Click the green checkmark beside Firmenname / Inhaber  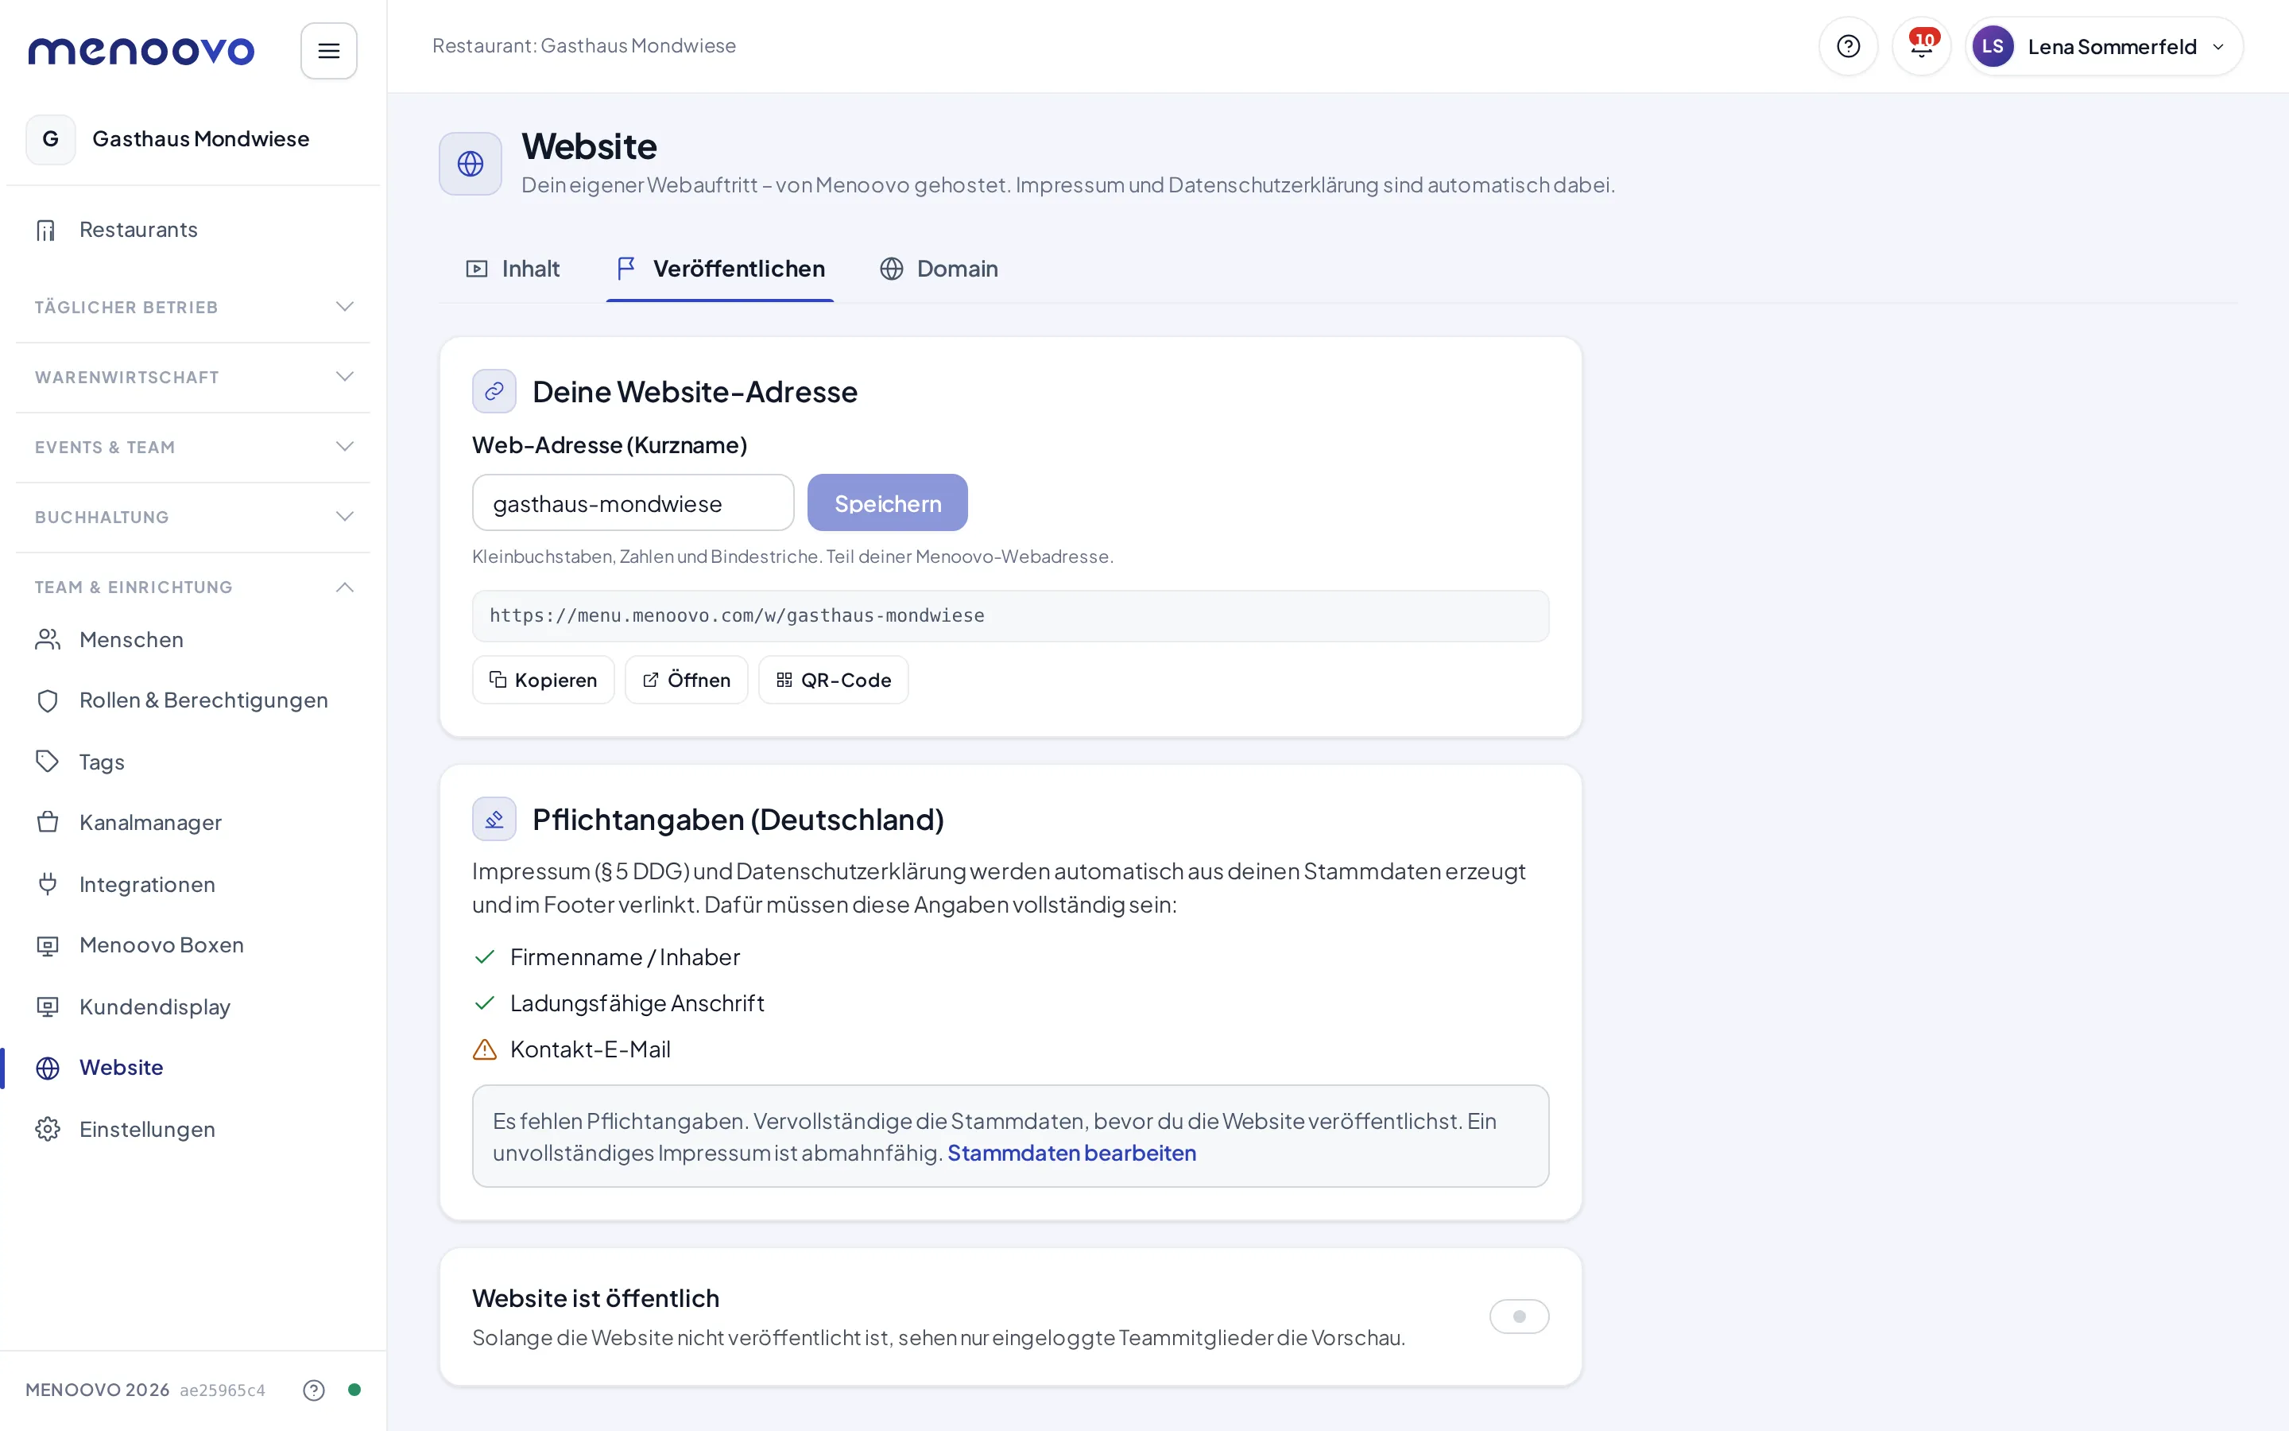click(x=484, y=957)
